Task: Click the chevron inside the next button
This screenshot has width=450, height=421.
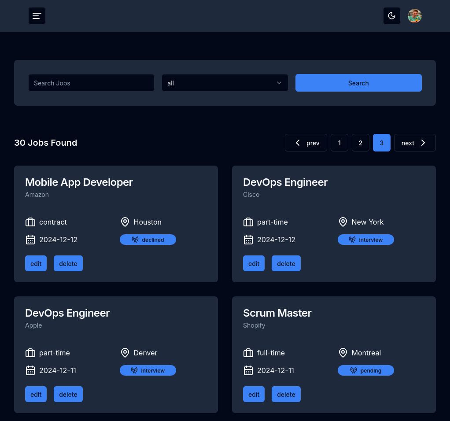Action: [x=423, y=143]
